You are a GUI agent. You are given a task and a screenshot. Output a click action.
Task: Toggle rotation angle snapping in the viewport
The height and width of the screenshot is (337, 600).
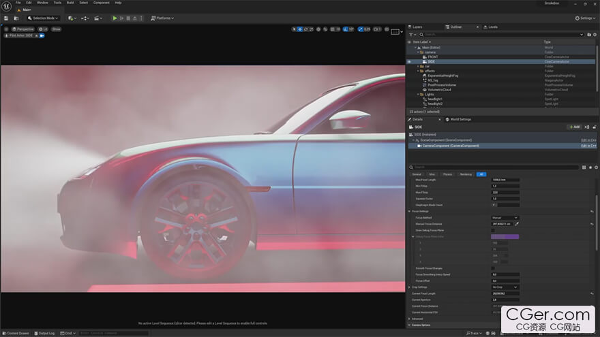tap(346, 29)
